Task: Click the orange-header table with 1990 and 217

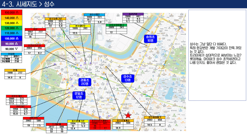Action: tap(15, 74)
